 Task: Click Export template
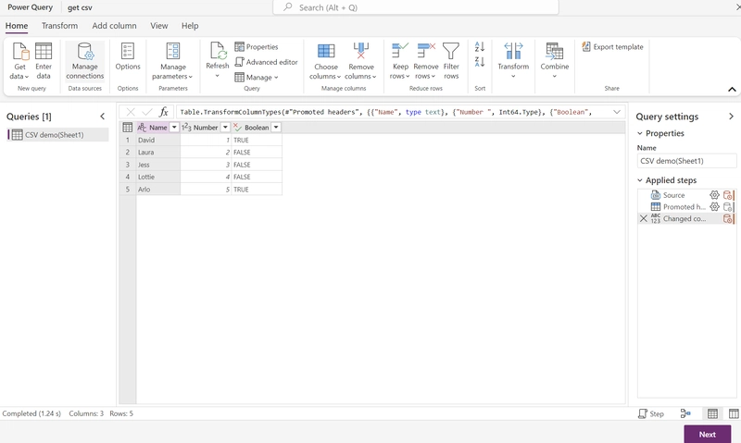[x=612, y=47]
